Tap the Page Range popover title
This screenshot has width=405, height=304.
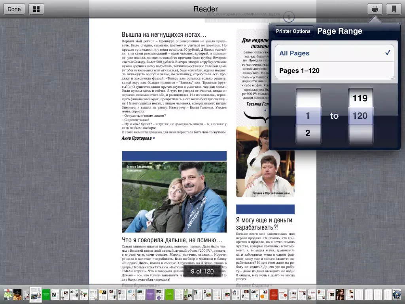click(x=340, y=31)
